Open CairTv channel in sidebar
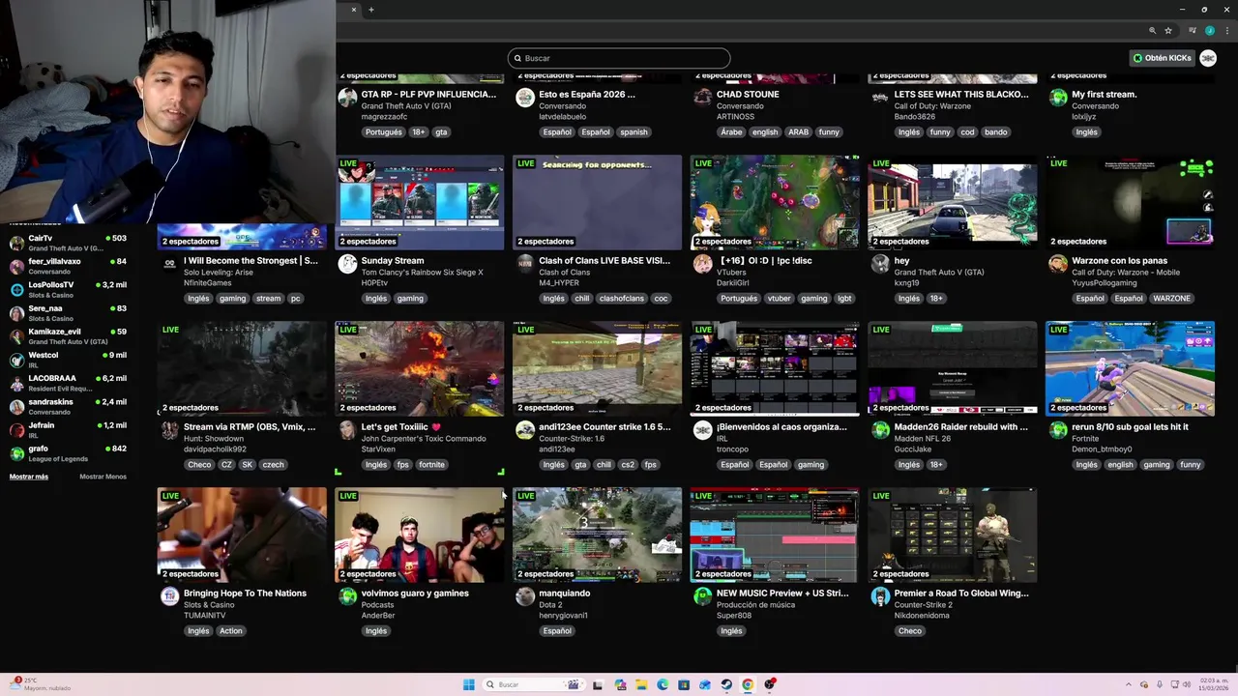 click(x=68, y=243)
